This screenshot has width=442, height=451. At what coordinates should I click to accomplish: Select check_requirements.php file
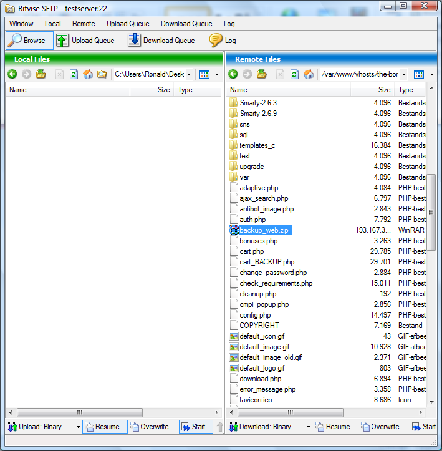point(276,283)
